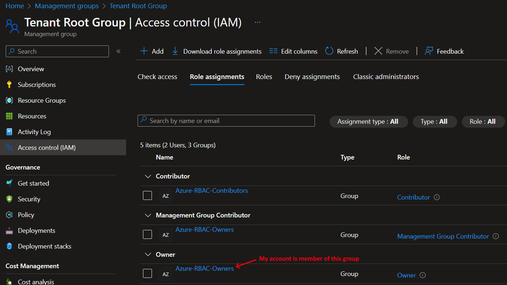Collapse the Management Group Contributor section chevron
The height and width of the screenshot is (285, 507).
tap(148, 215)
